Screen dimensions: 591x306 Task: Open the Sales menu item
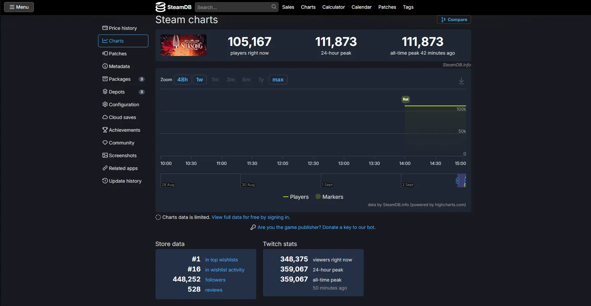tap(288, 7)
